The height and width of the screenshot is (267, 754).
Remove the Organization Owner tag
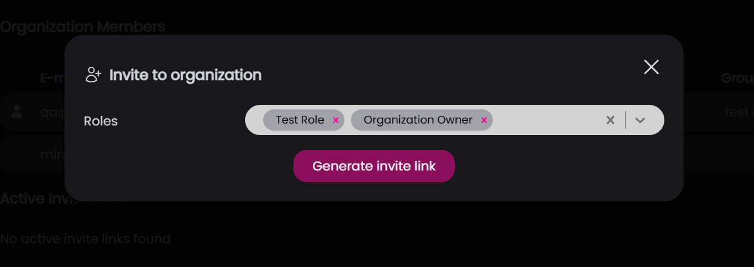[484, 120]
